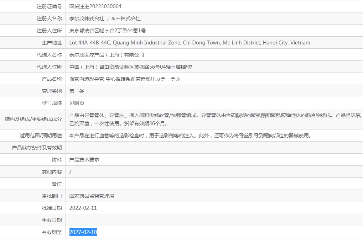Image resolution: width=363 pixels, height=239 pixels.
Task: Click the 代理人名称 label
Action: click(49, 55)
